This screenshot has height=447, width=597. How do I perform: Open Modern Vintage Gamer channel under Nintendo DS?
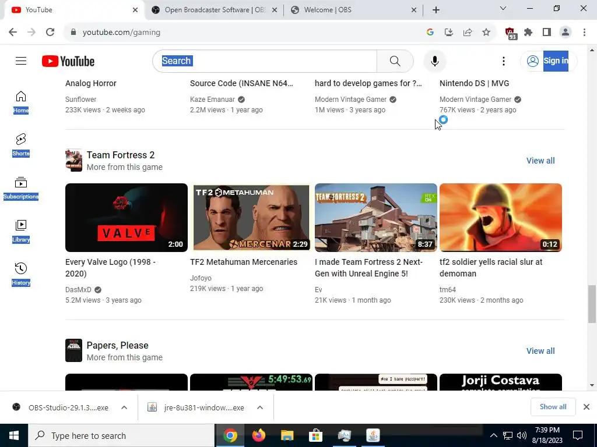(x=475, y=99)
